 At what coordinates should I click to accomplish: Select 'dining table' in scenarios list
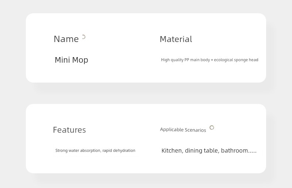coord(202,150)
